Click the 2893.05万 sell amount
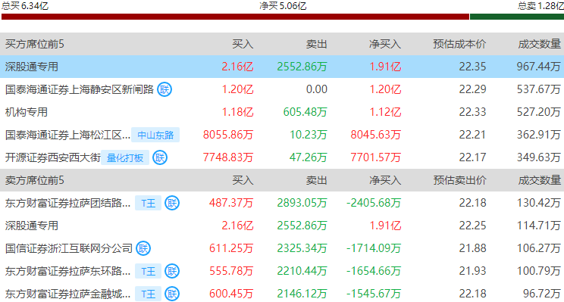Viewport: 564px width, 302px height. point(302,203)
